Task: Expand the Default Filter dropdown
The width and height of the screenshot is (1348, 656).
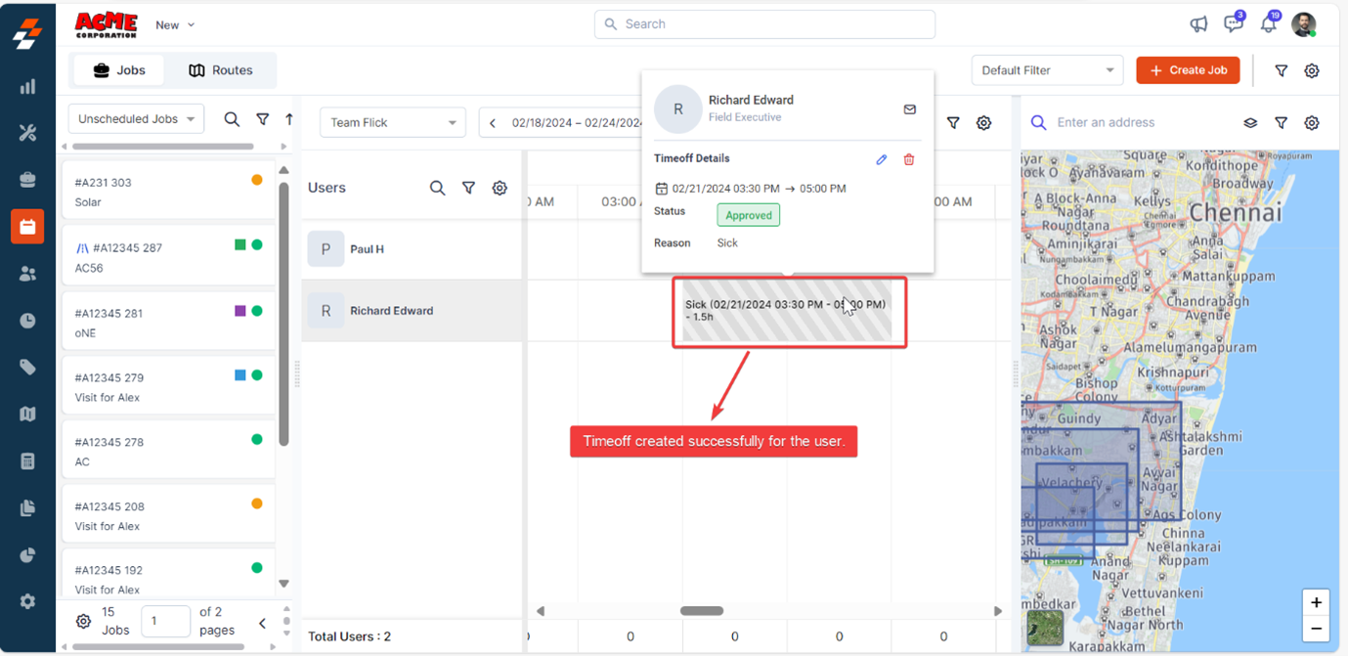Action: [1047, 70]
